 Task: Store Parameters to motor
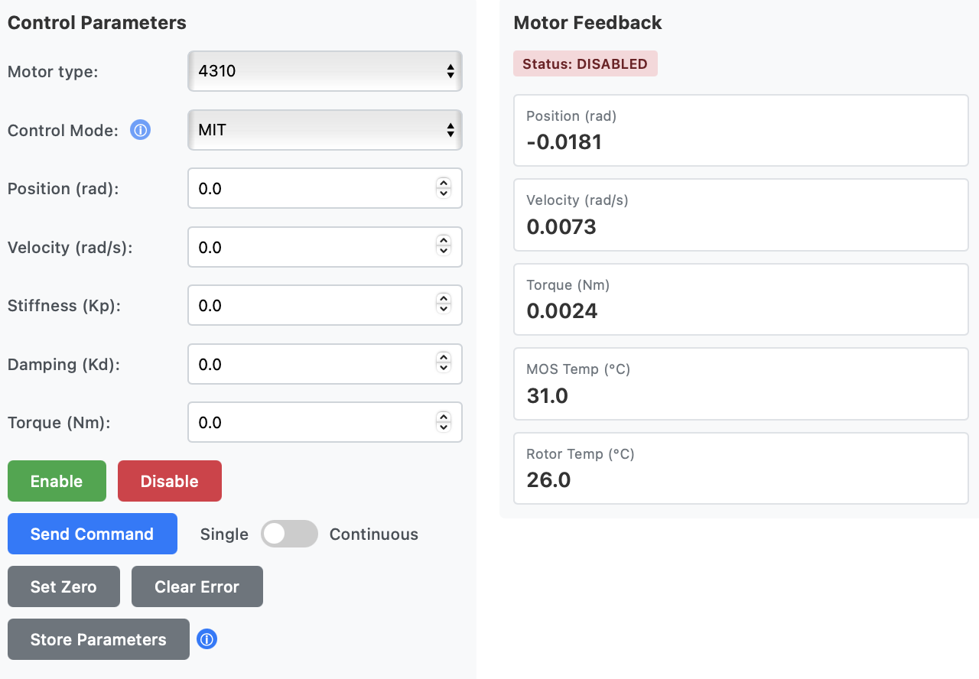click(x=98, y=638)
